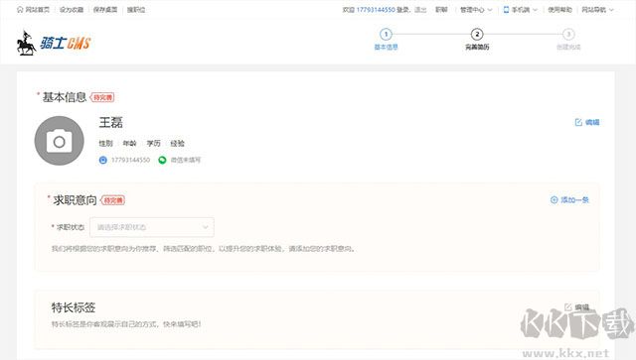Image resolution: width=636 pixels, height=360 pixels.
Task: Click the 骑士CMS logo
Action: (x=54, y=43)
